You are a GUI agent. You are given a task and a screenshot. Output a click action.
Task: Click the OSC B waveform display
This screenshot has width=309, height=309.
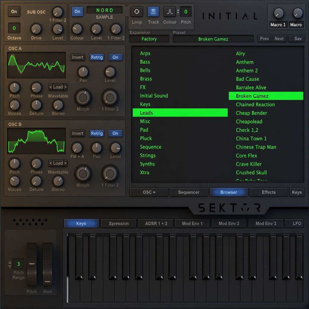pyautogui.click(x=37, y=141)
